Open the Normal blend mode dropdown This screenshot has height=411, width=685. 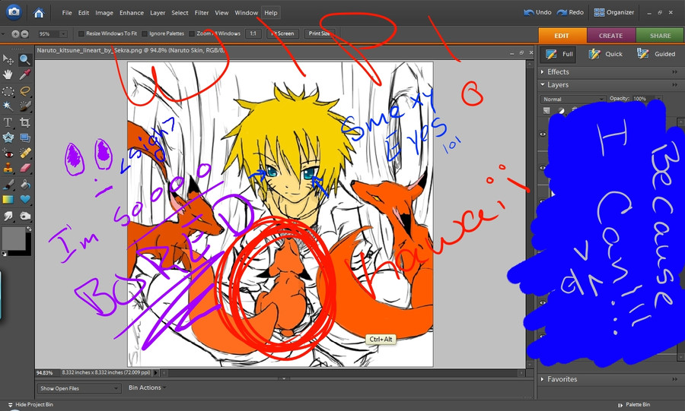coord(573,99)
